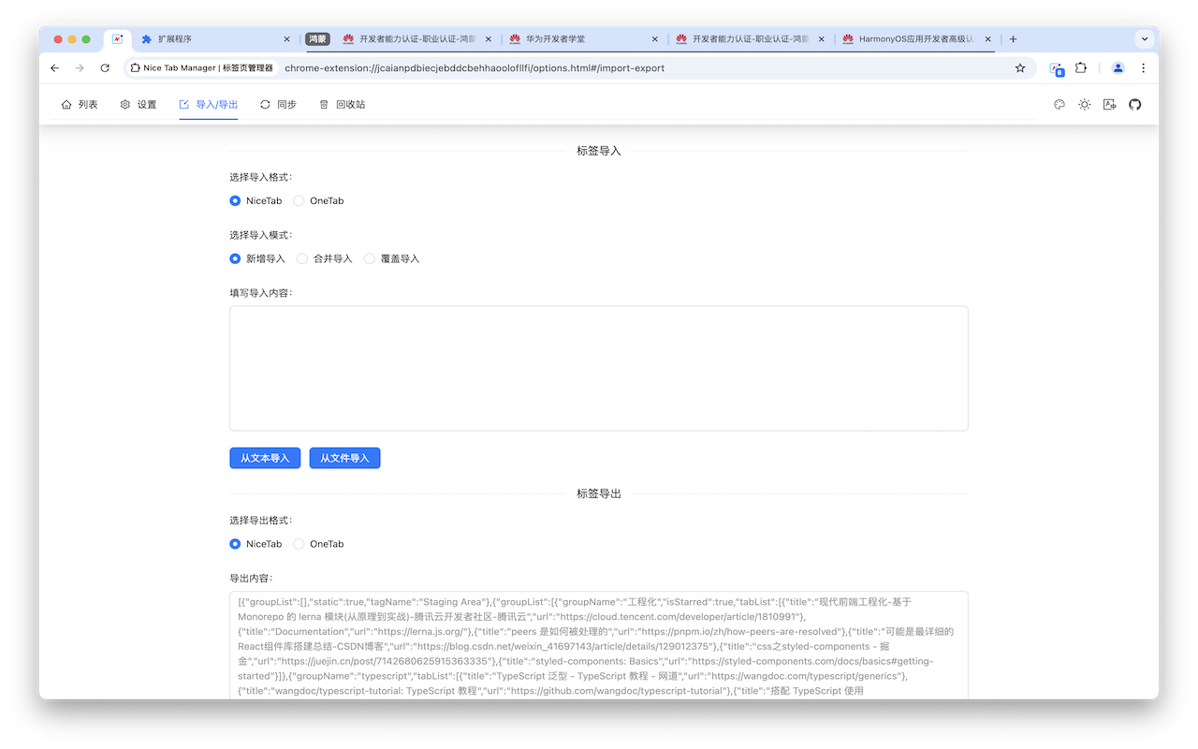Select OneTab as export format
This screenshot has height=749, width=1198.
pos(297,543)
